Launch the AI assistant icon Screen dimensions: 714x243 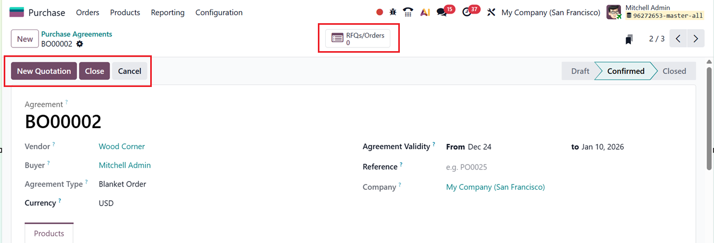point(425,12)
